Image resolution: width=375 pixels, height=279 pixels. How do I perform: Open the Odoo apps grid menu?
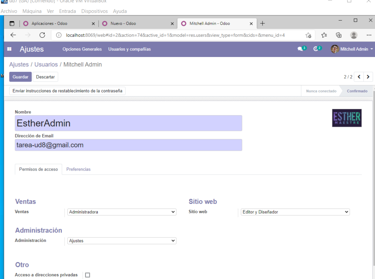10,49
